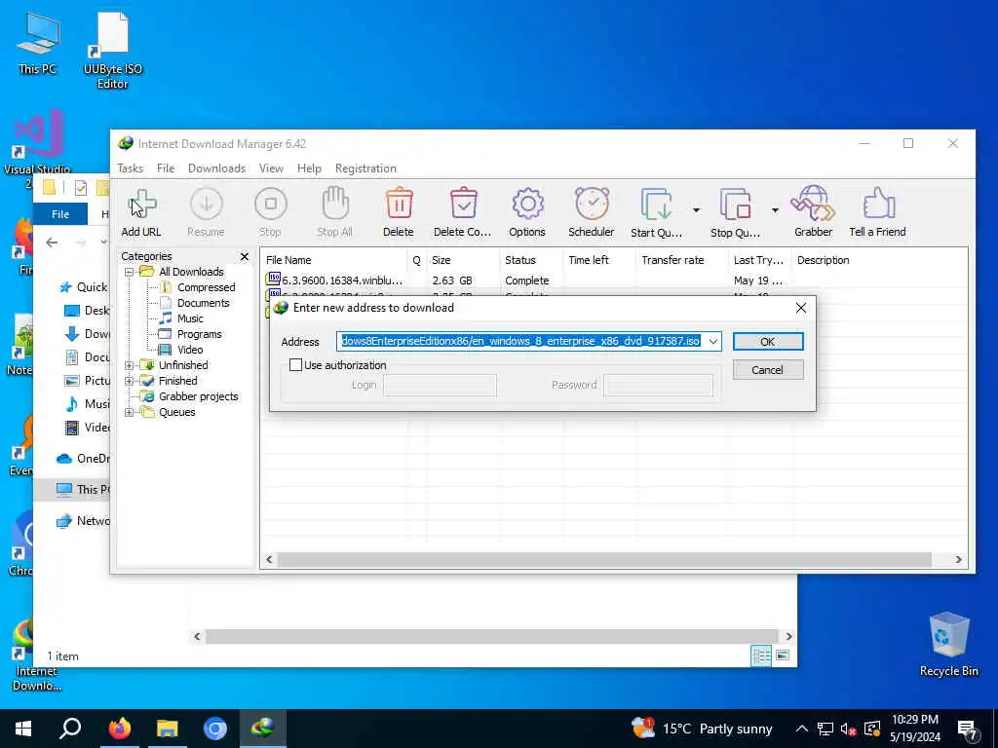The image size is (998, 748).
Task: Collapse the All Downloads tree node
Action: click(130, 273)
